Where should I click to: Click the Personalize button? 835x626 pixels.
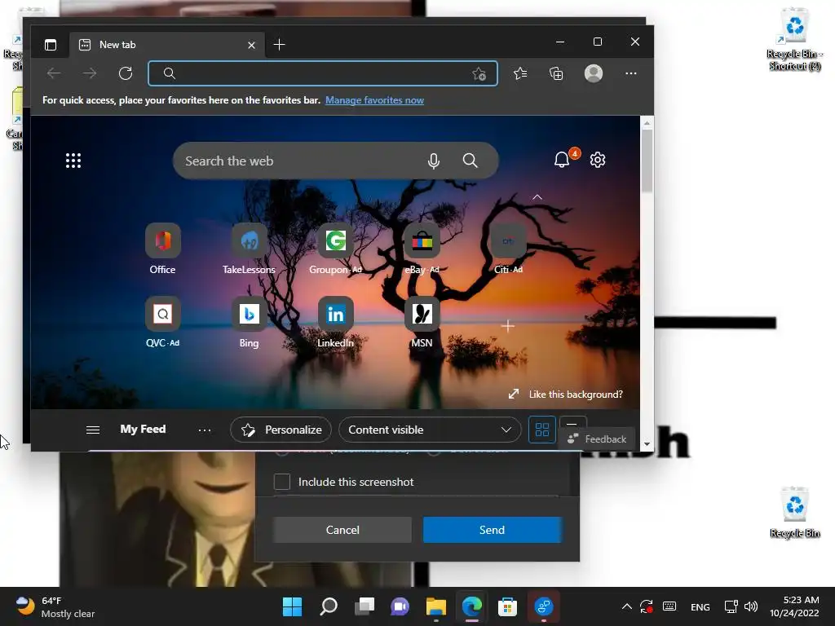tap(281, 430)
